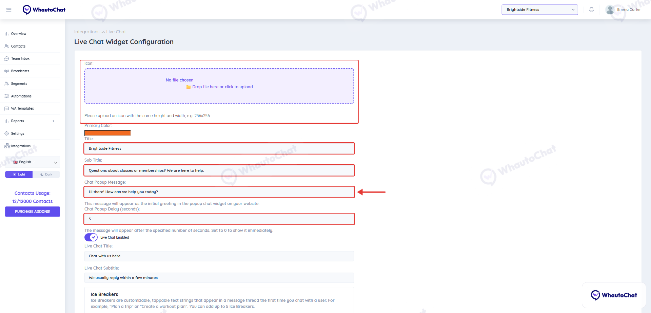Click the Emma Carter username
Image resolution: width=651 pixels, height=313 pixels.
click(x=629, y=10)
